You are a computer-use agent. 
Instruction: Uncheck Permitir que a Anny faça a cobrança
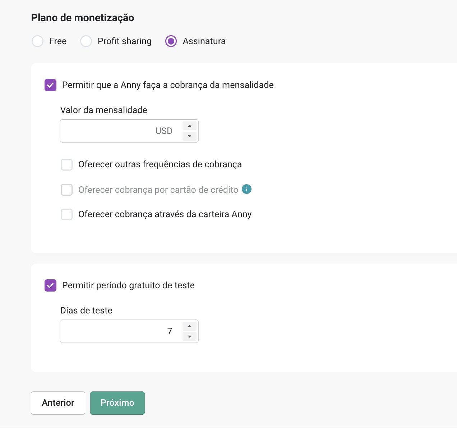click(x=50, y=85)
